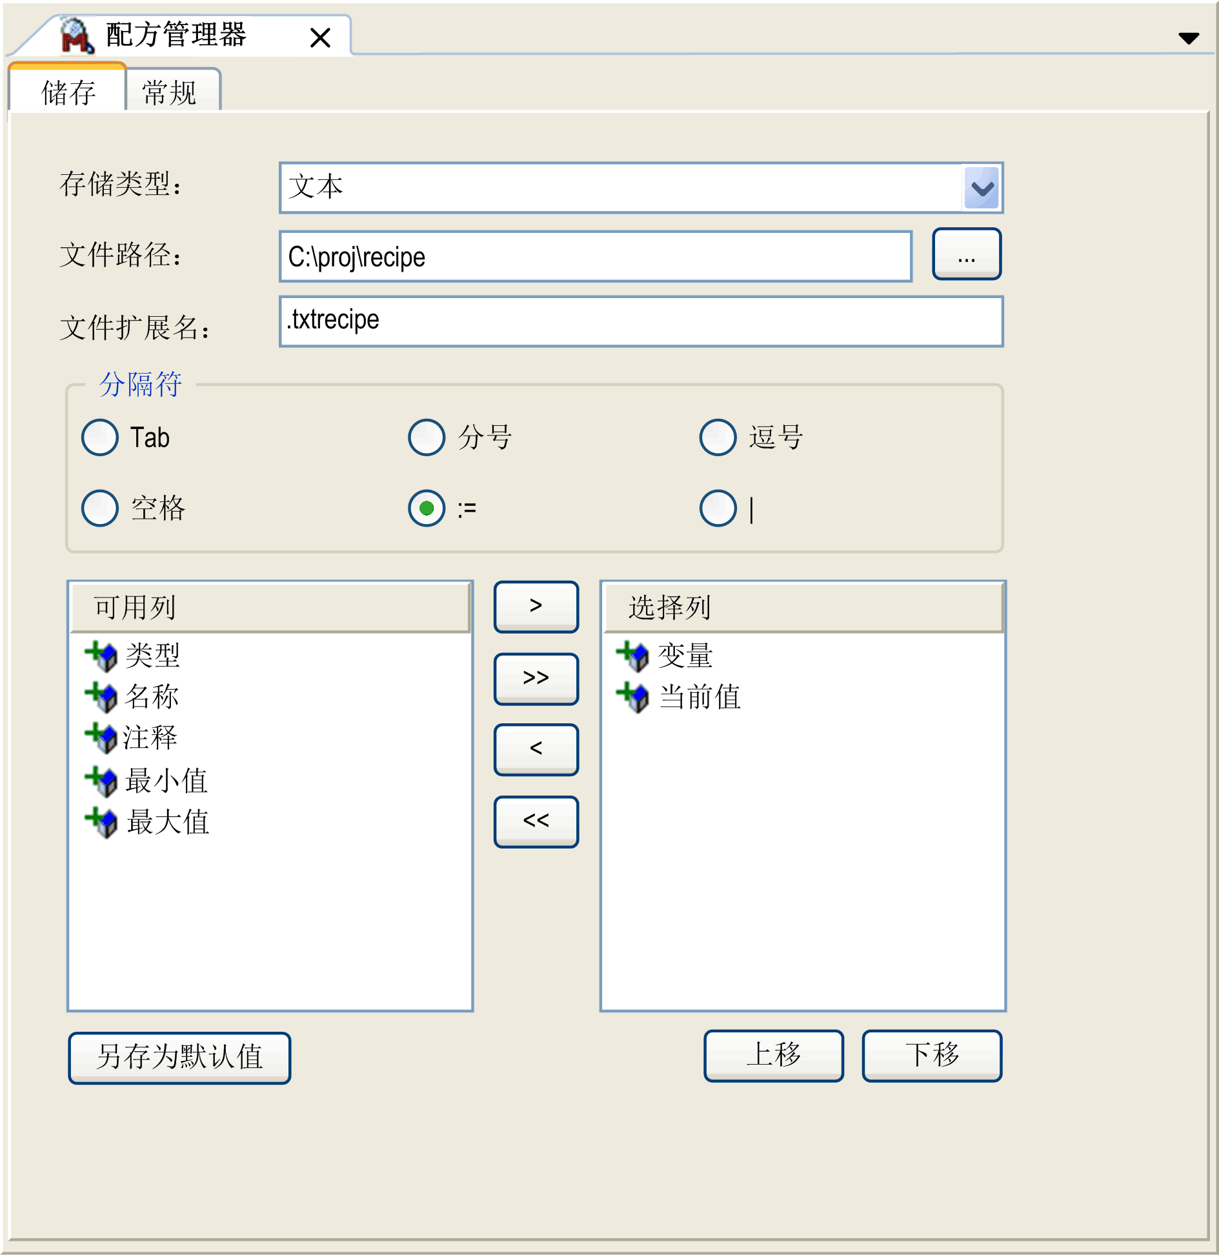Choose the 分号 separator option
The image size is (1219, 1255).
click(427, 437)
